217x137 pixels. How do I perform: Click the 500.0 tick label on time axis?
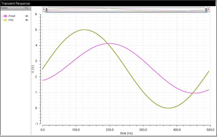click(211, 130)
